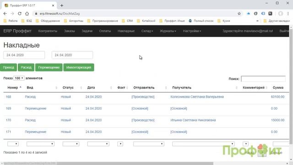Bookmark page with the star icon
This screenshot has height=165, width=293.
pos(239,13)
